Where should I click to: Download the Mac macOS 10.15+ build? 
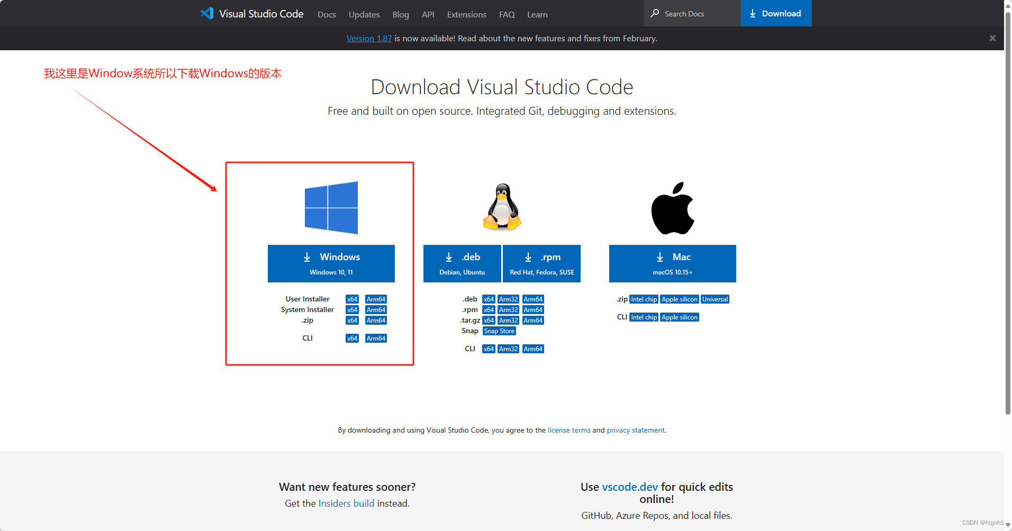(673, 263)
